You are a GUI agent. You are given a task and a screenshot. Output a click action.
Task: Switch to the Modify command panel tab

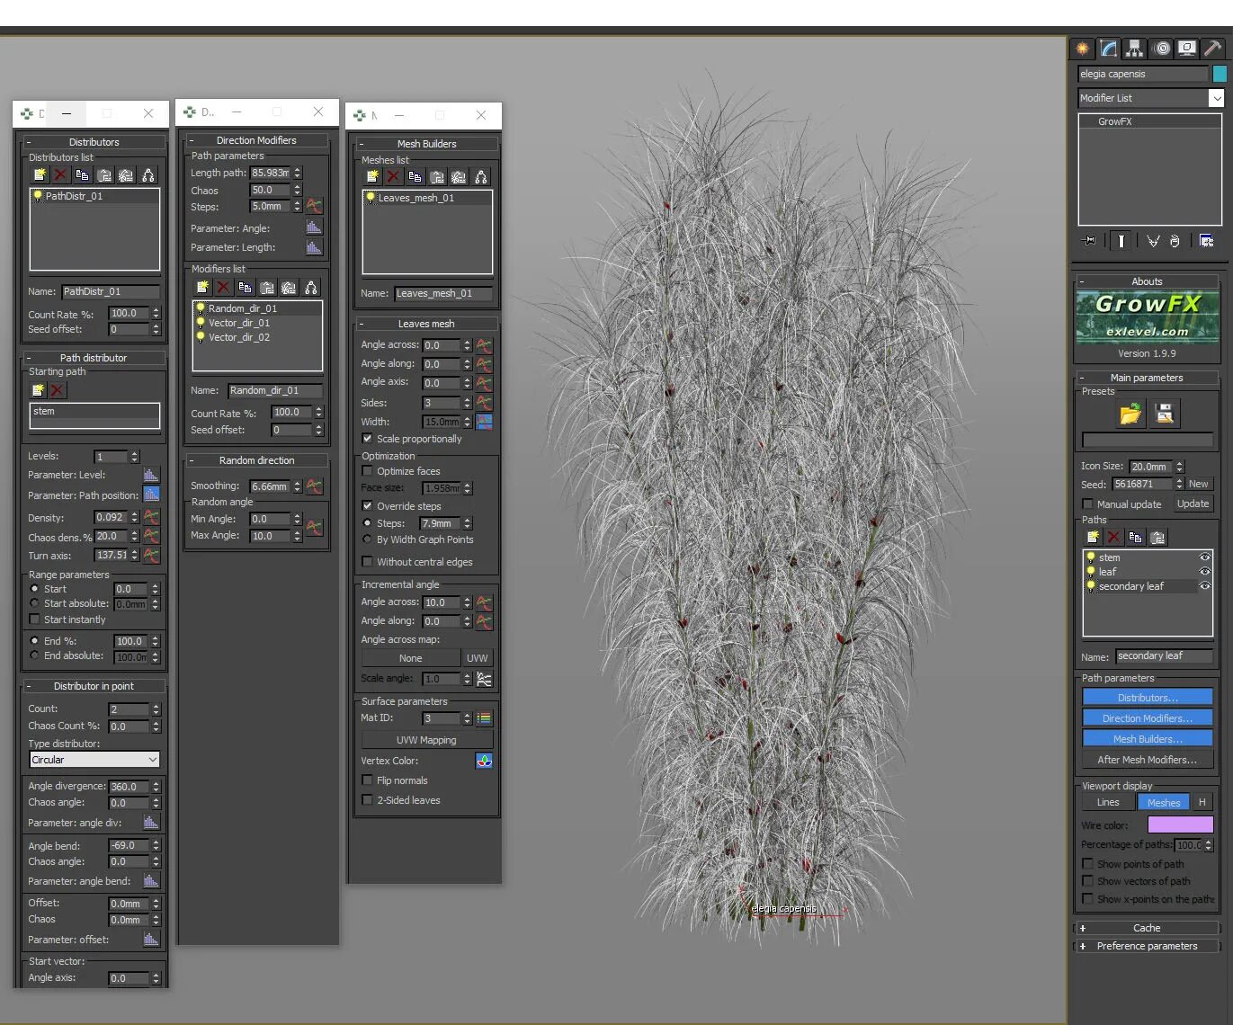point(1109,49)
